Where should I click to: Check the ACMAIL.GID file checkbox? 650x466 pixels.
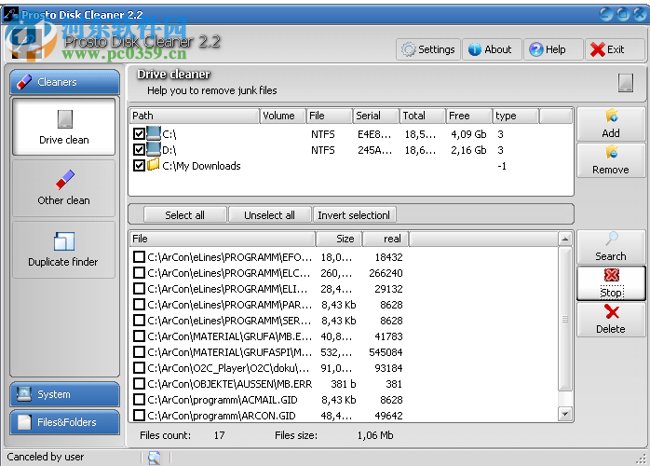click(139, 399)
